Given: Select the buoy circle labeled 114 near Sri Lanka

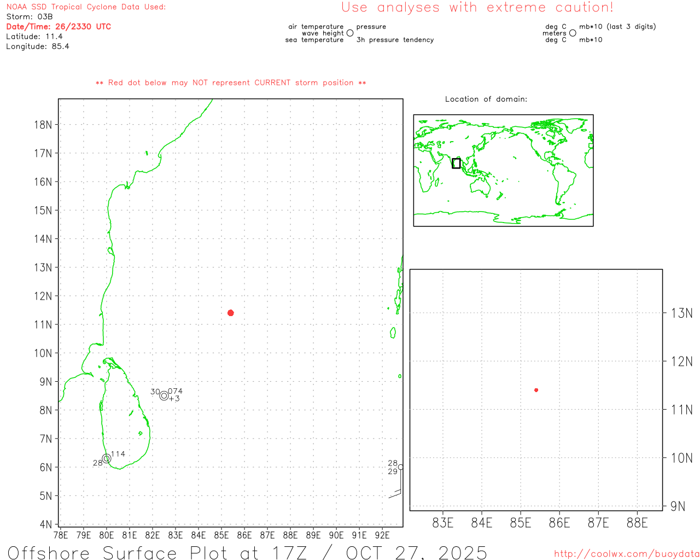Looking at the screenshot, I should point(107,458).
